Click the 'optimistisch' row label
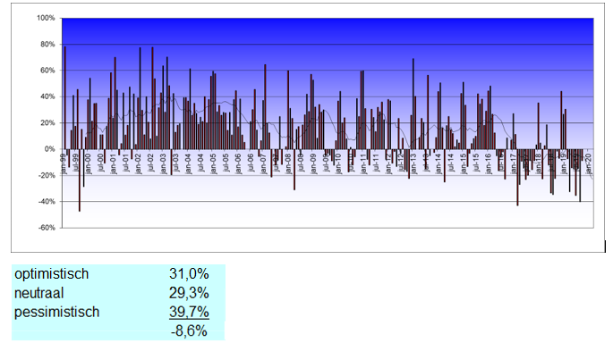Viewport: 613px width, 351px height. pos(52,274)
